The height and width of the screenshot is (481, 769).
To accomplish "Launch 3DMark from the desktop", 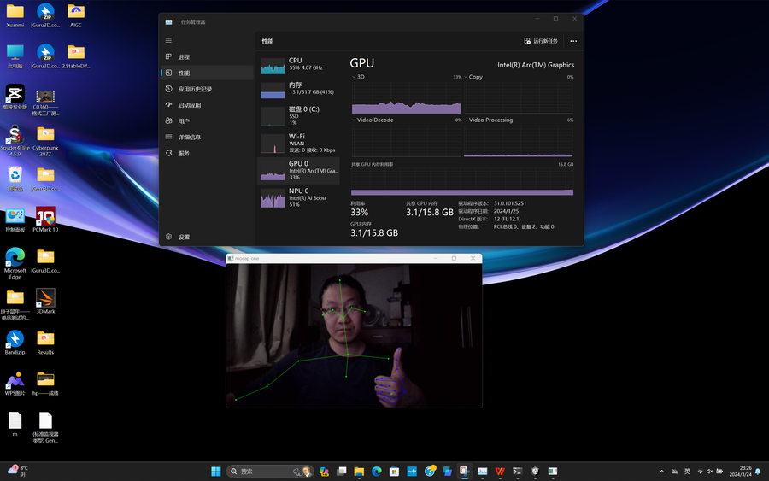I will (x=44, y=300).
